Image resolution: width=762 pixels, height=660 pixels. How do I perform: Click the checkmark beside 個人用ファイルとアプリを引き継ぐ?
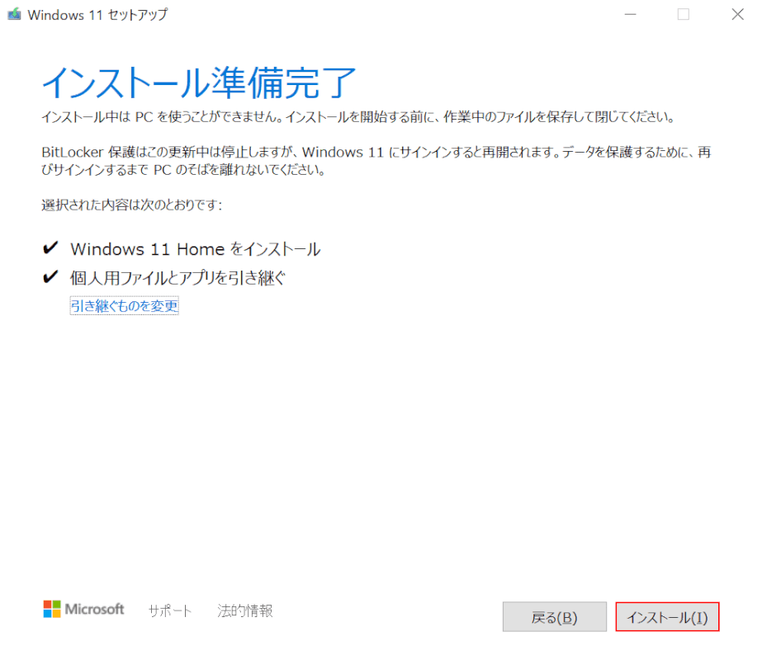tap(50, 276)
